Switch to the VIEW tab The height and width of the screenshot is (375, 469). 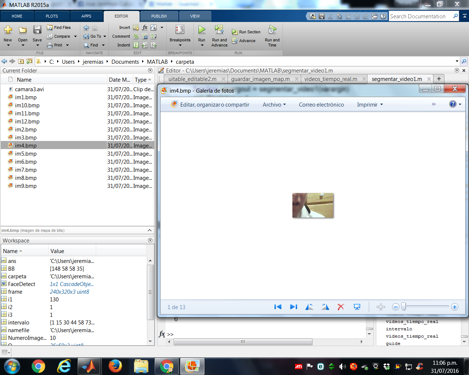(195, 16)
